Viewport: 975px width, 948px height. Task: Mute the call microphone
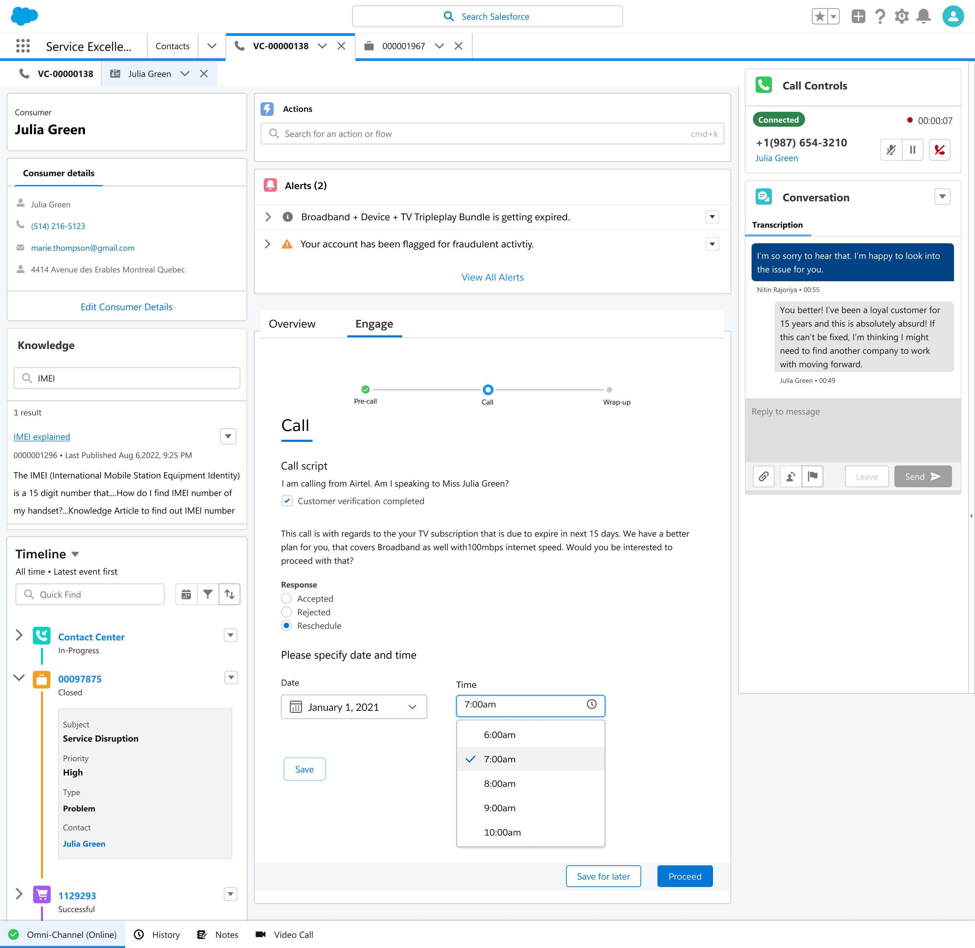click(891, 149)
